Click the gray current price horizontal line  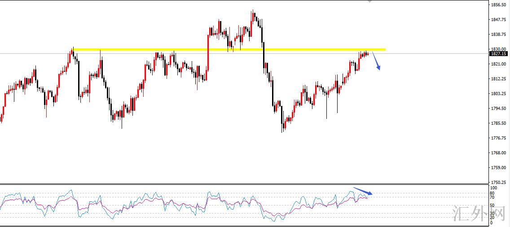coord(135,53)
